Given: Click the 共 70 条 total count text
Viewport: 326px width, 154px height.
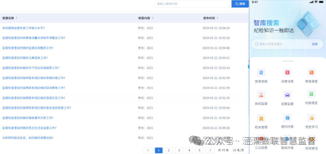Looking at the screenshot, I should point(223,150).
